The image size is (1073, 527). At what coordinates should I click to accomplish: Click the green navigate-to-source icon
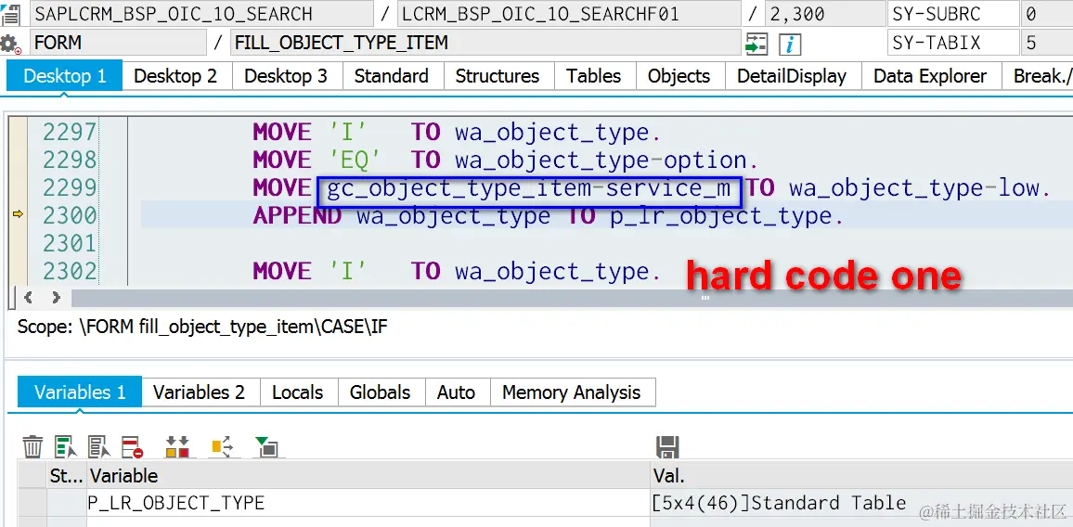756,45
